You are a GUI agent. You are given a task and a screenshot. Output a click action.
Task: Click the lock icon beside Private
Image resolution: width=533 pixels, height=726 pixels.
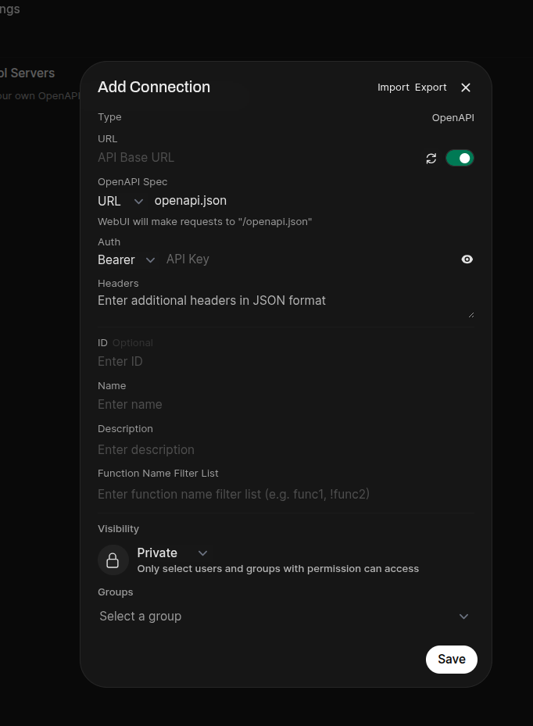(113, 560)
